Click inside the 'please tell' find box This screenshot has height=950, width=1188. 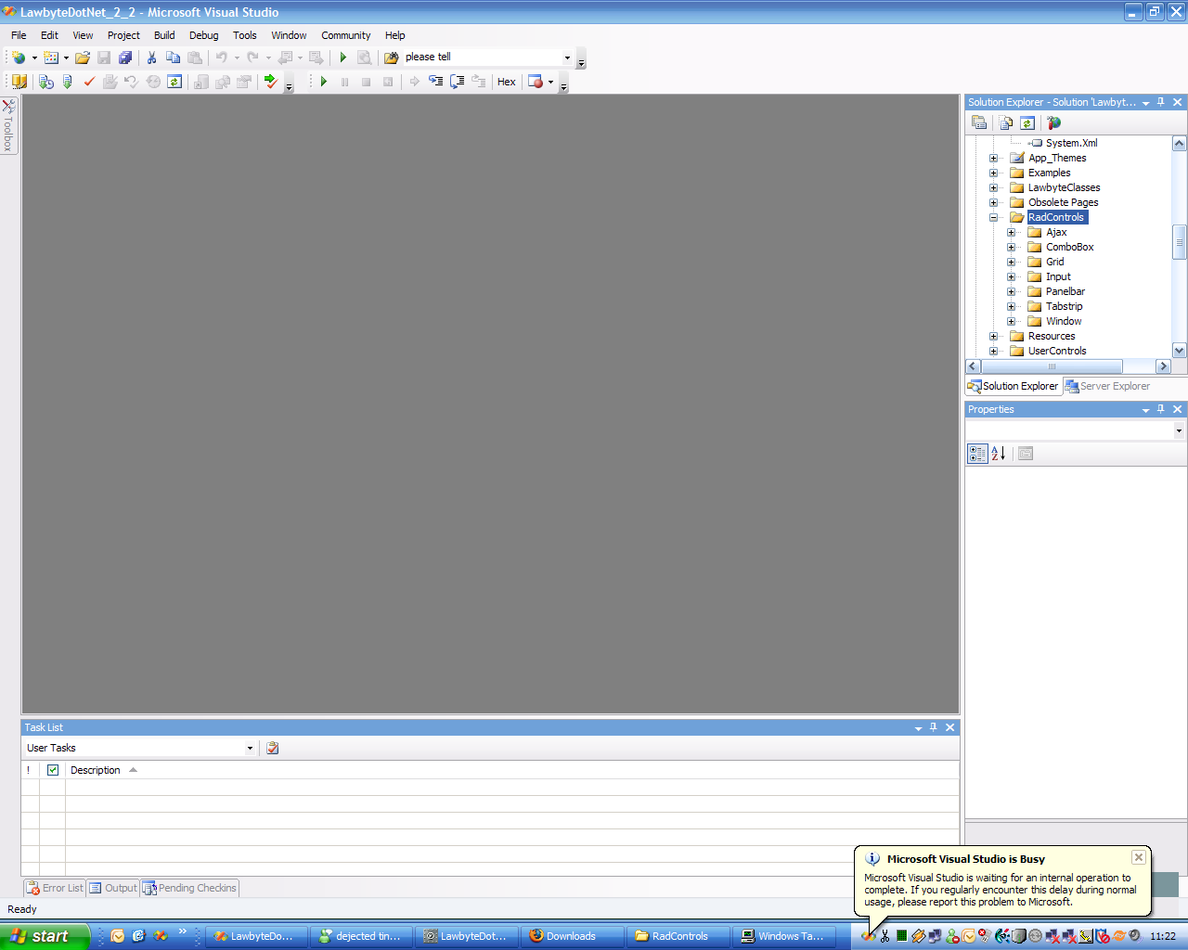482,58
